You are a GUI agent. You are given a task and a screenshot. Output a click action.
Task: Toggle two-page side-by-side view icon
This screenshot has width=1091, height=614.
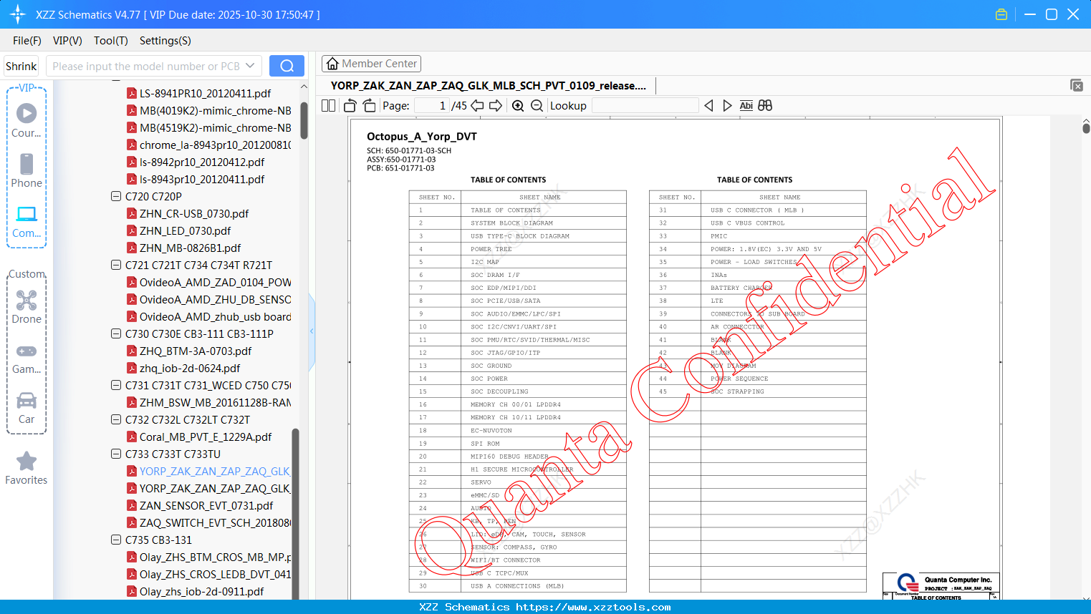tap(329, 106)
